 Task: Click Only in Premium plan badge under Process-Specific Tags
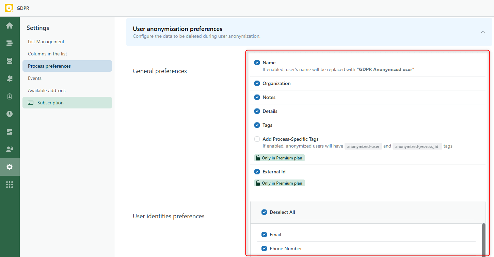280,158
